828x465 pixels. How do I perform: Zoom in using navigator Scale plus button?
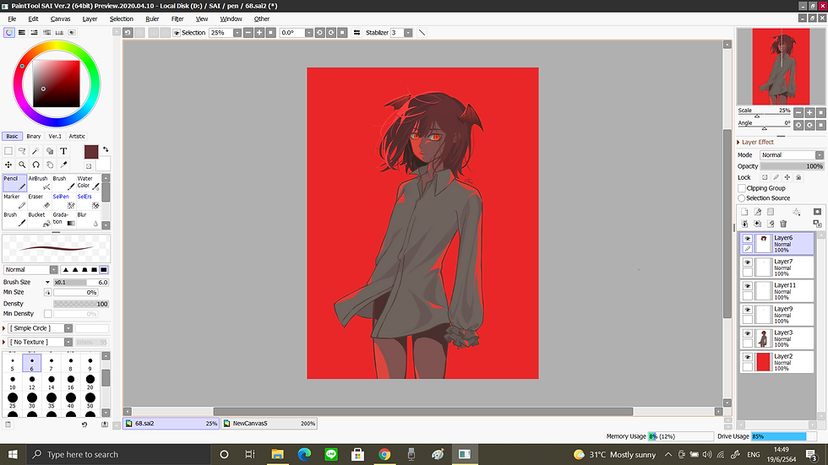pos(809,113)
